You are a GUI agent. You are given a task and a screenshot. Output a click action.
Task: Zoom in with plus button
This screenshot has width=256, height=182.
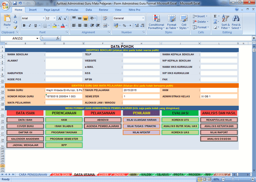pyautogui.click(x=253, y=179)
